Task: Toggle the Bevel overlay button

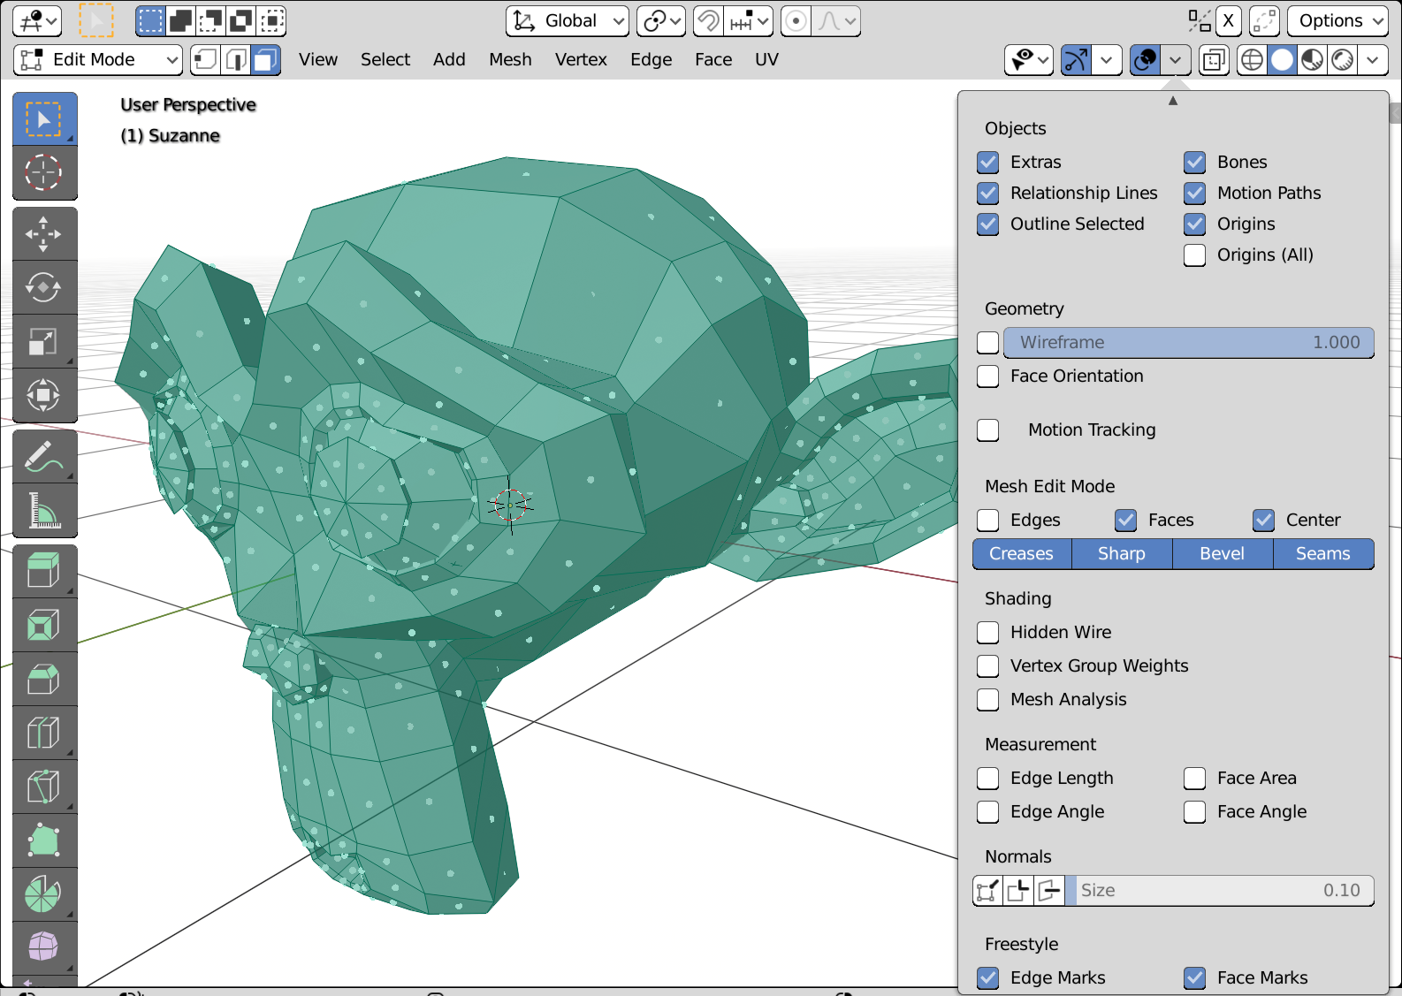Action: 1223,553
